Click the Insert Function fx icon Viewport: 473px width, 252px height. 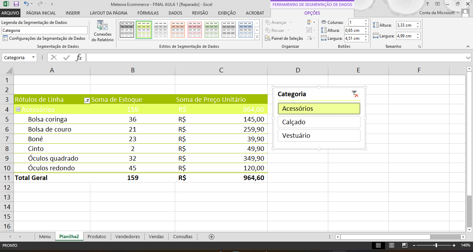point(79,58)
